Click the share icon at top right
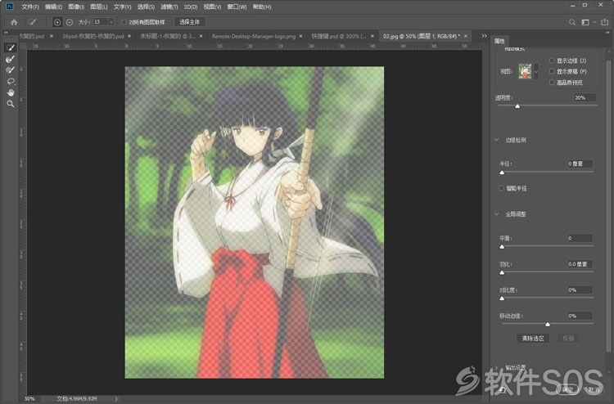This screenshot has height=404, width=614. [x=605, y=22]
